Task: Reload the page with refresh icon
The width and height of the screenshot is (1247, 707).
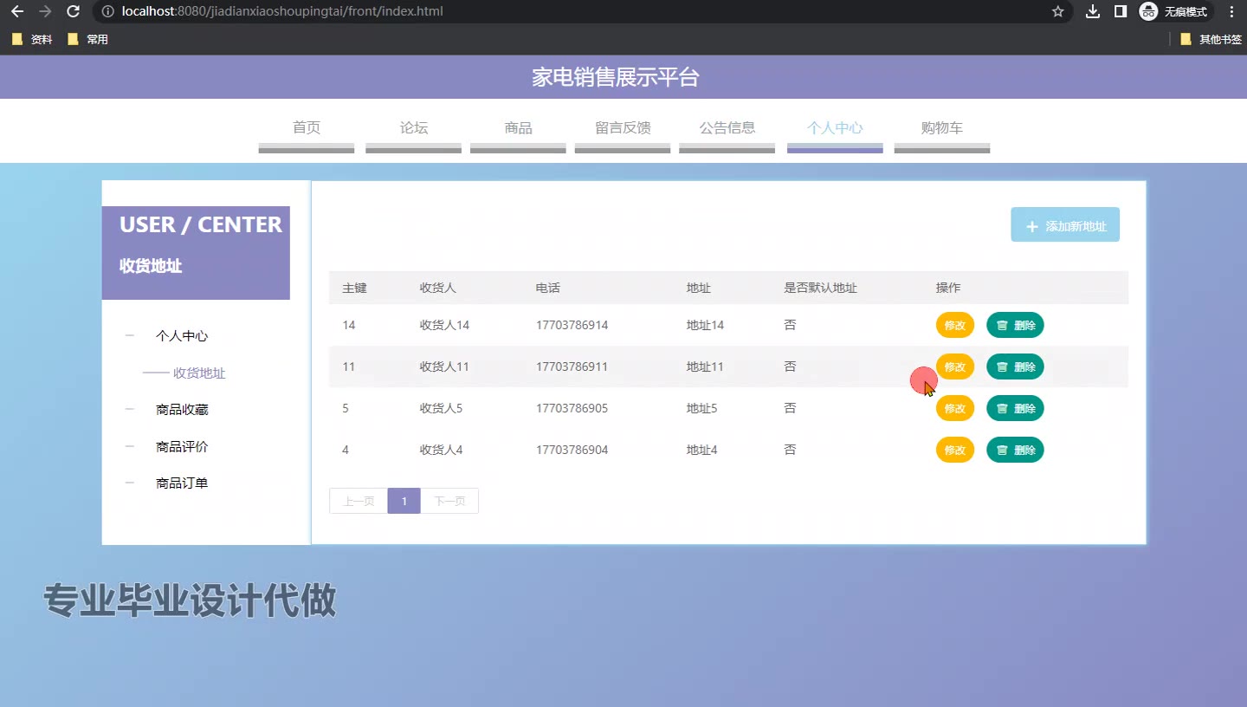Action: coord(74,11)
